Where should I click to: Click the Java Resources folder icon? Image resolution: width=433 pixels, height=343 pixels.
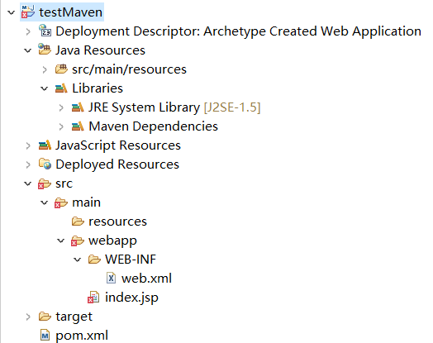[45, 50]
